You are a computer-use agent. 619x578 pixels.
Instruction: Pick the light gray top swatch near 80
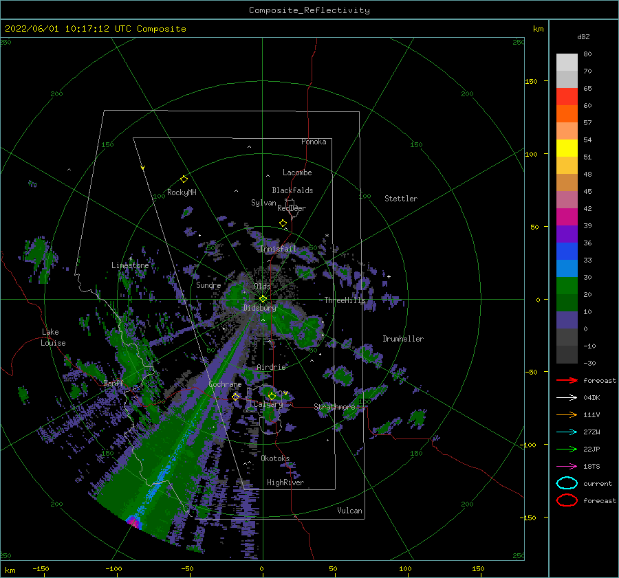(x=567, y=63)
